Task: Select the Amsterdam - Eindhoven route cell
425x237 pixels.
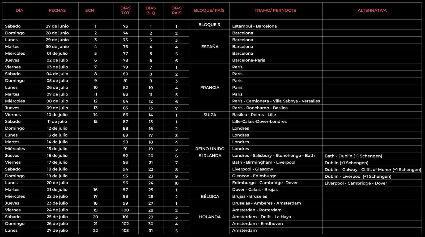Action: click(257, 223)
